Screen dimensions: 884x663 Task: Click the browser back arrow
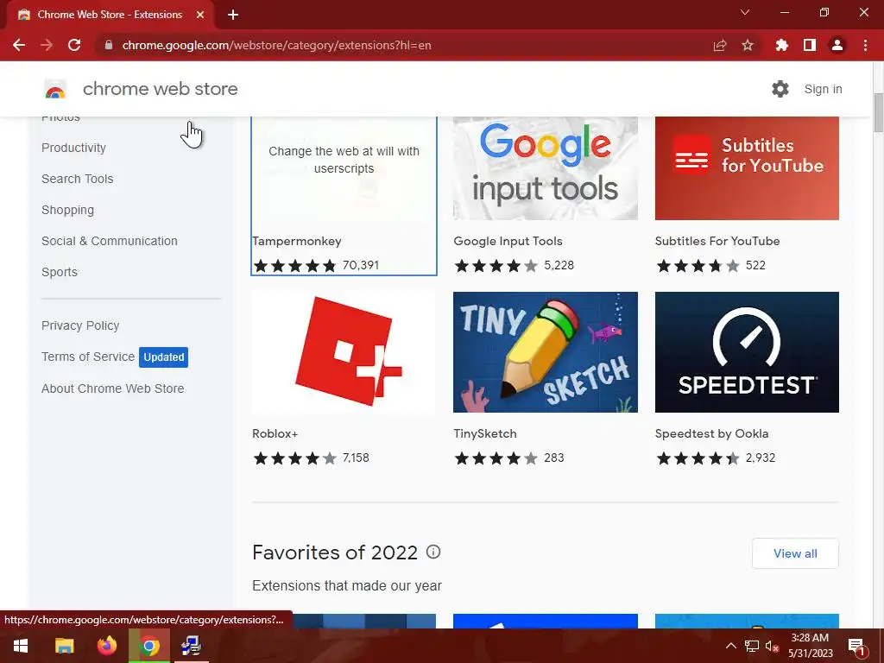[19, 45]
